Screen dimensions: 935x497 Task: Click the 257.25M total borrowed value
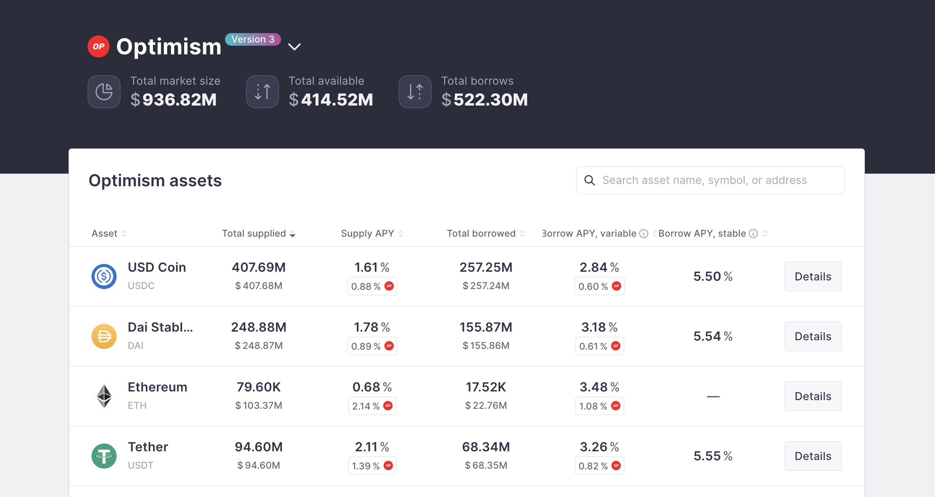pyautogui.click(x=486, y=267)
